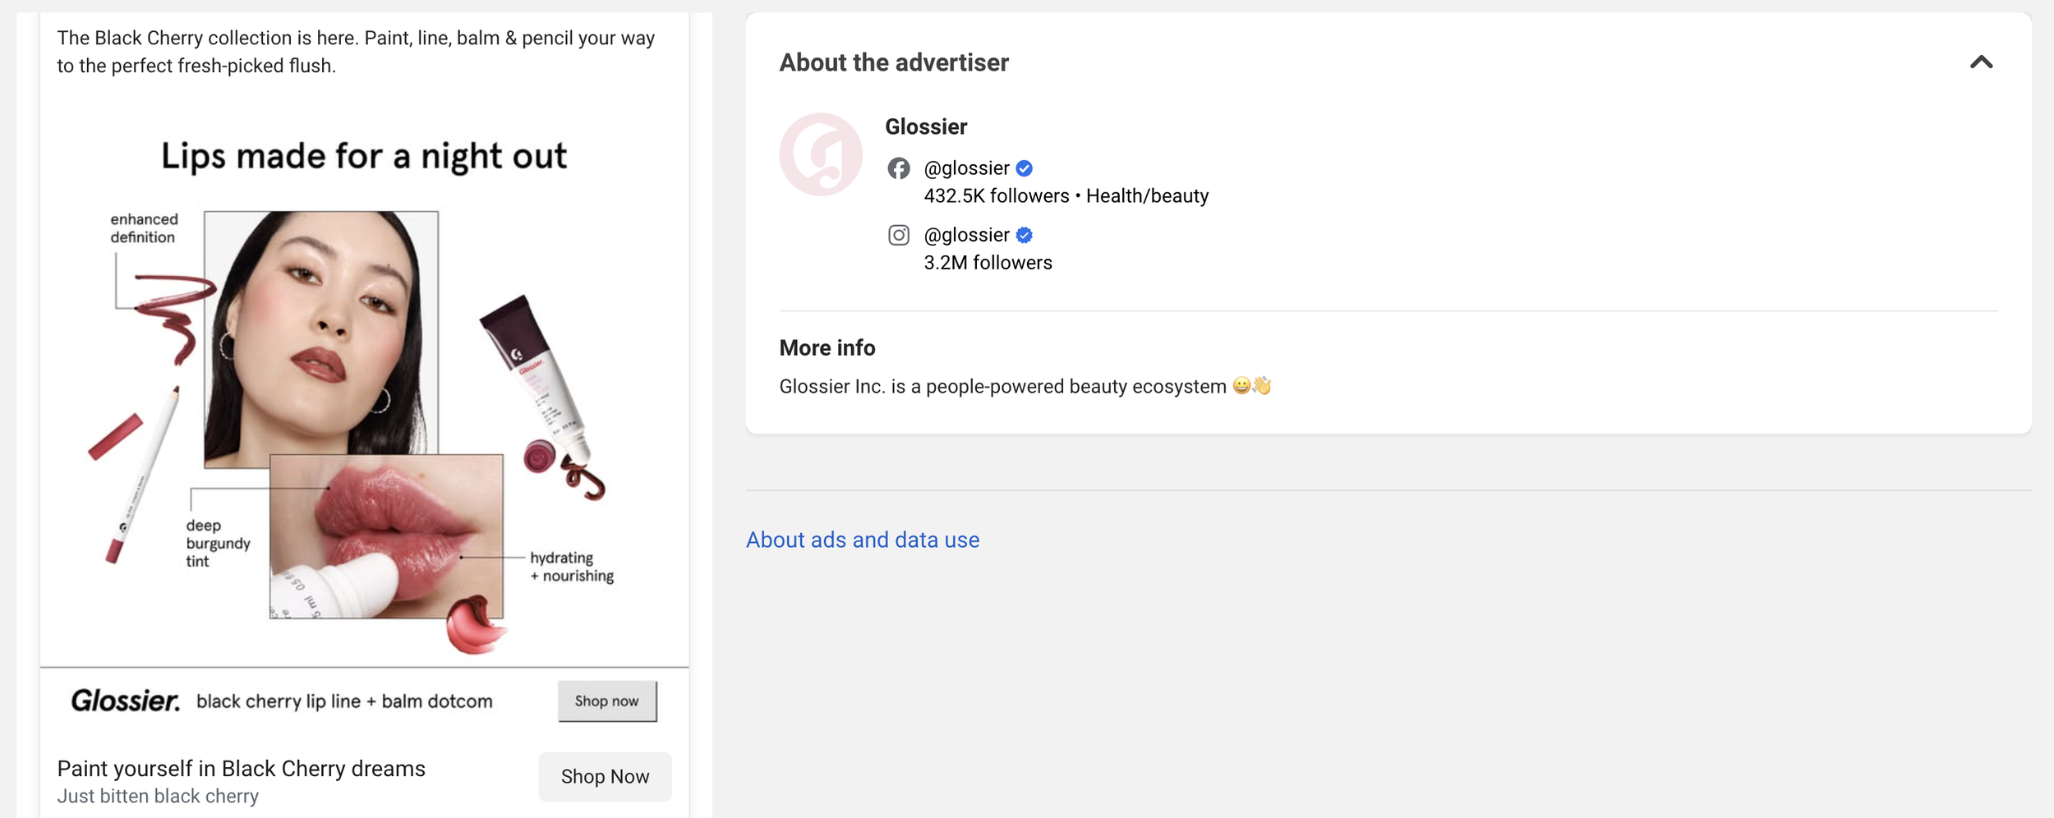
Task: Click 'Paint yourself in Black Cherry dreams' headline
Action: point(242,769)
